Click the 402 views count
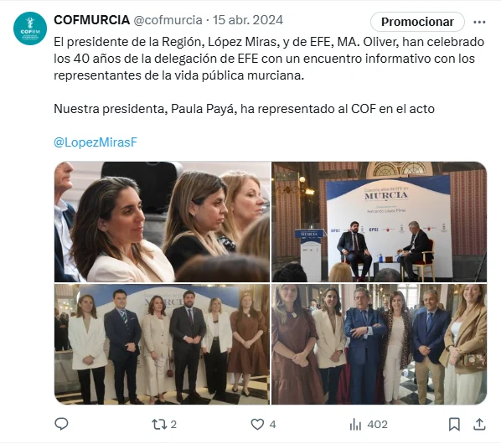This screenshot has width=501, height=444. 377,425
